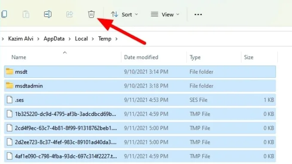The image size is (292, 164).
Task: Click Temp in the breadcrumb path
Action: click(105, 39)
